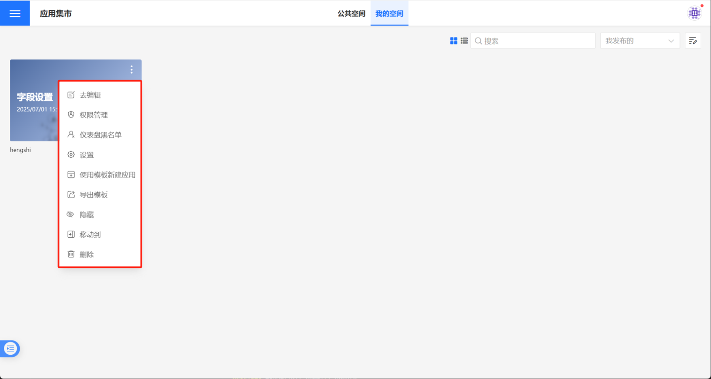
Task: Click the 设置 gear icon
Action: 71,155
